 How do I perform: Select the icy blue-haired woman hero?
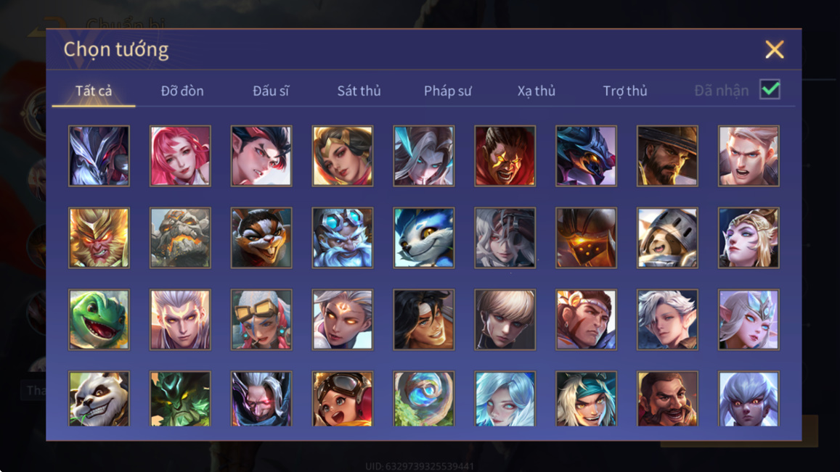click(x=505, y=399)
